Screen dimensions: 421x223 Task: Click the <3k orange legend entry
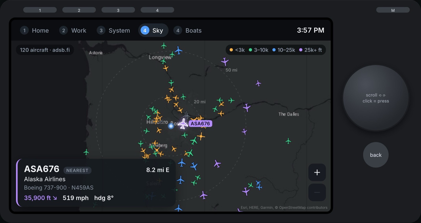(237, 50)
